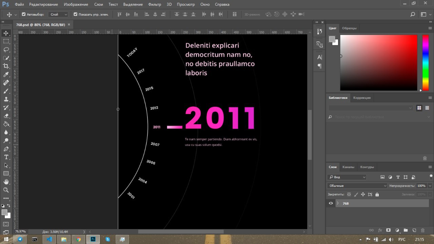Open the Слой auto-select dropdown
Image resolution: width=434 pixels, height=244 pixels.
click(x=59, y=14)
